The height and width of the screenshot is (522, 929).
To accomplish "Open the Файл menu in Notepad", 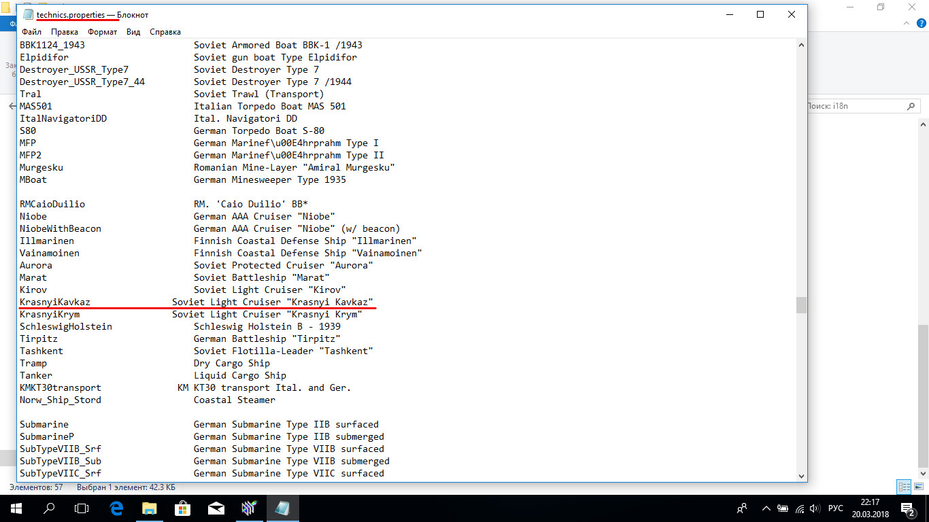I will click(x=31, y=32).
